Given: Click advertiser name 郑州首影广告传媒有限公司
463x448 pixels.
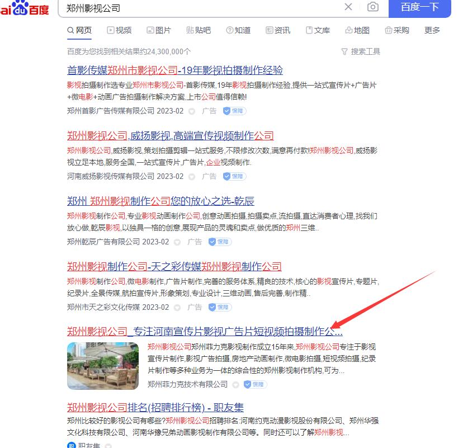Looking at the screenshot, I should (111, 111).
